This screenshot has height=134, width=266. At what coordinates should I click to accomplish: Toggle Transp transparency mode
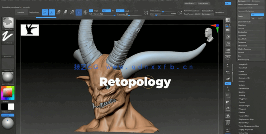(x=227, y=130)
